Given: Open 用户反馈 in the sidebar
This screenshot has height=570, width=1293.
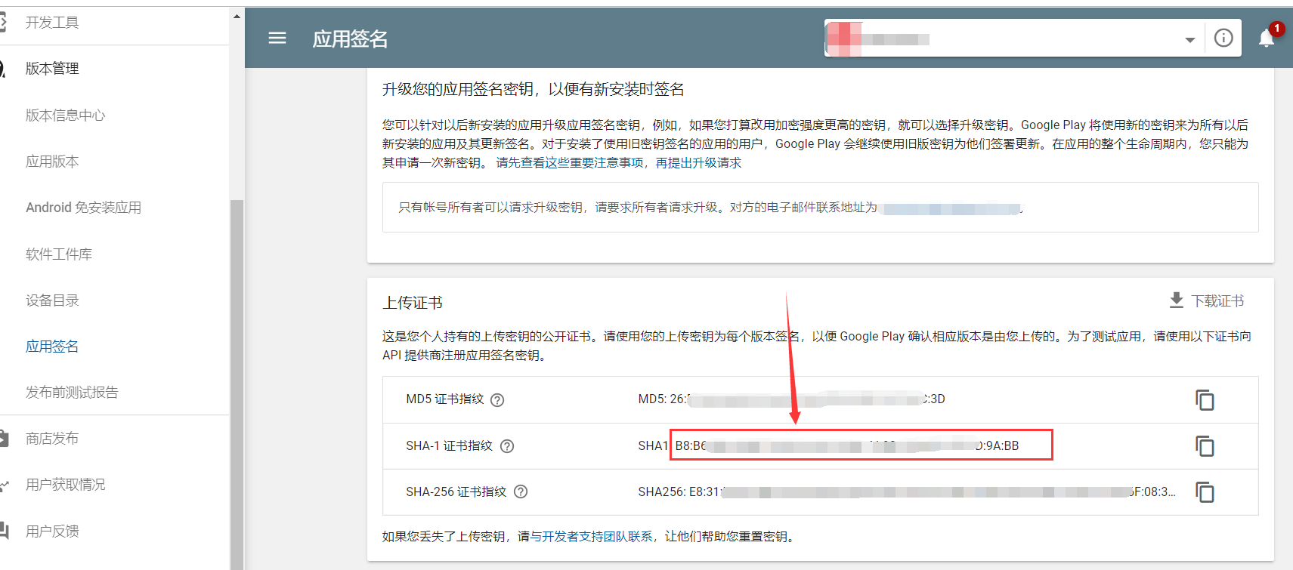Looking at the screenshot, I should click(52, 531).
